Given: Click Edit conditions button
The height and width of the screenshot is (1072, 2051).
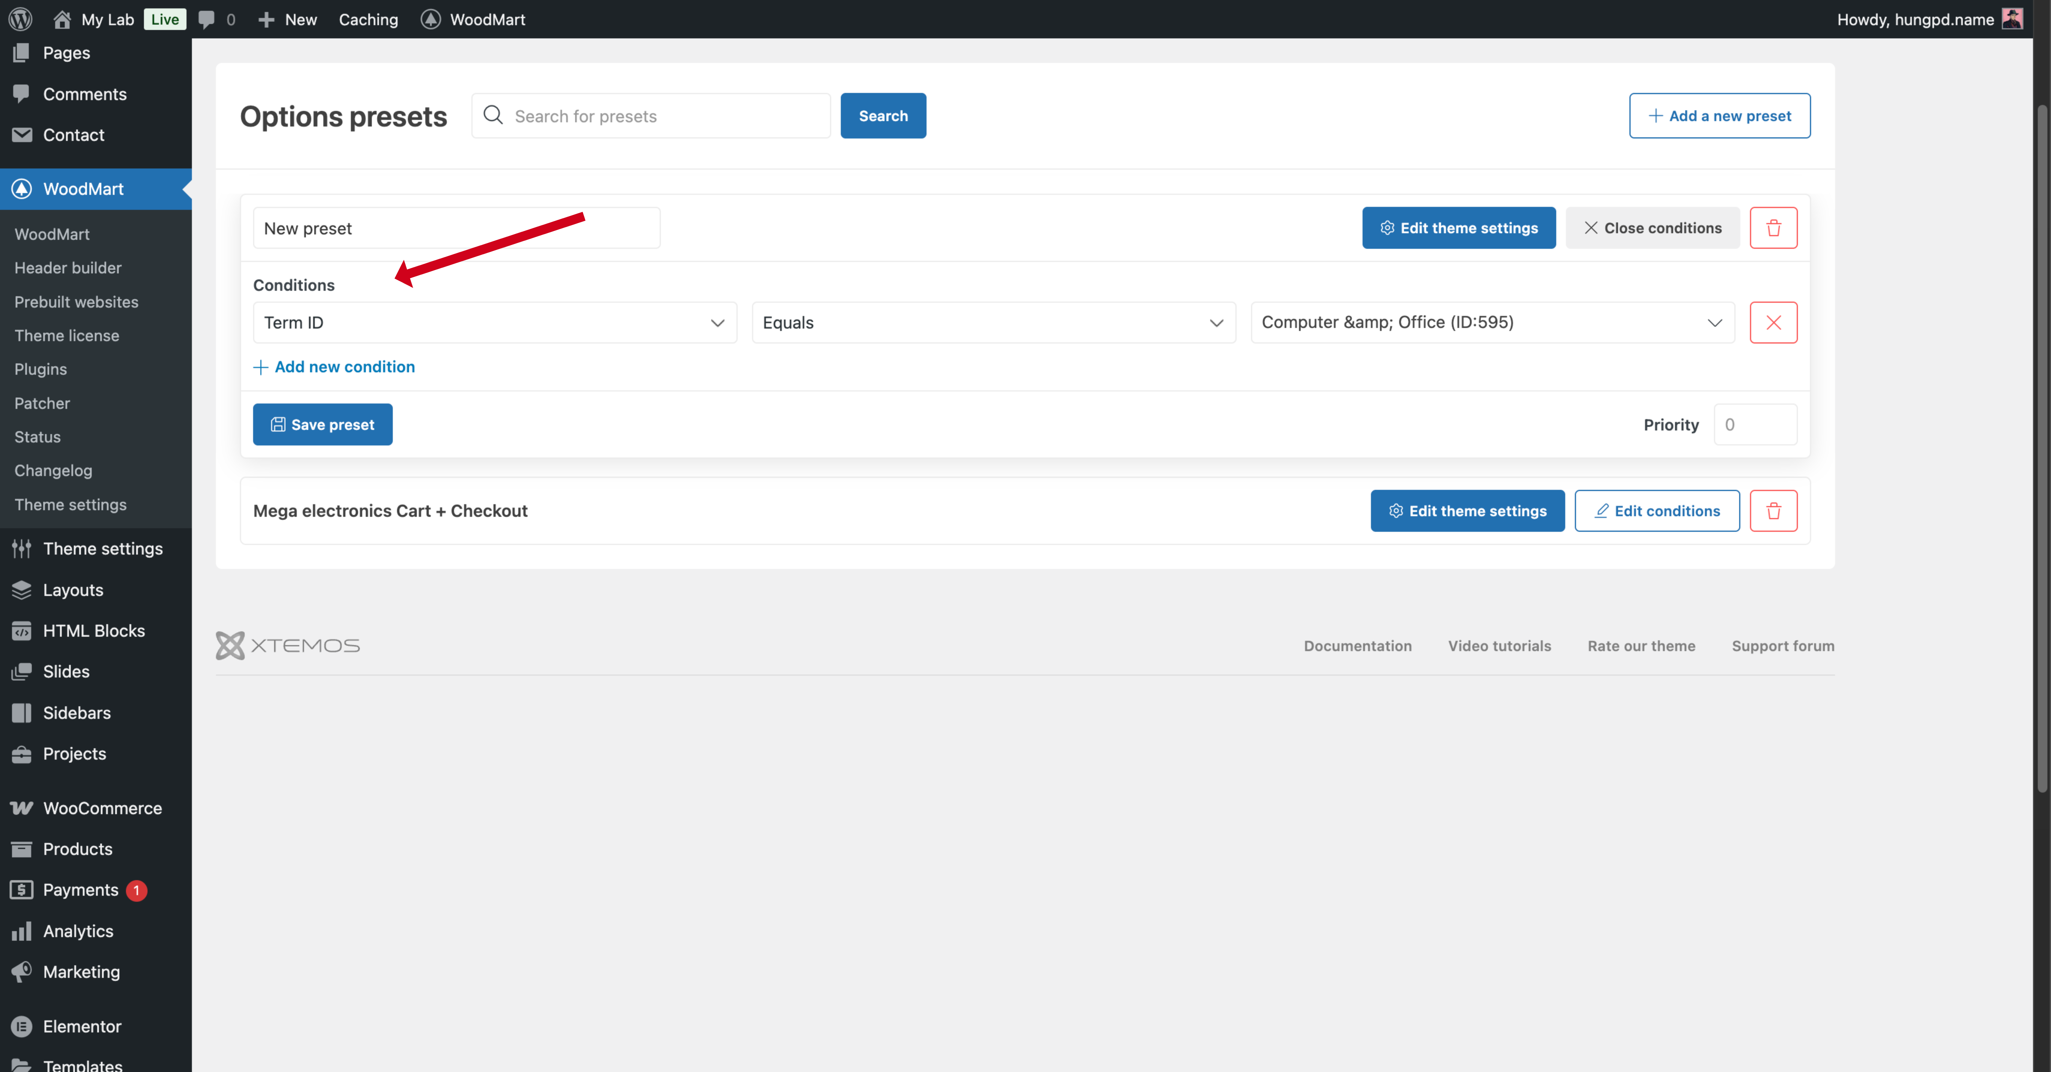Looking at the screenshot, I should [x=1657, y=511].
